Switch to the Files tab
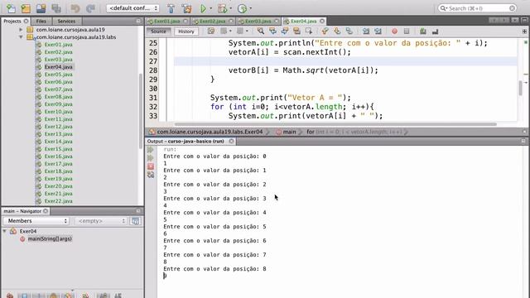The image size is (530, 298). coord(41,21)
